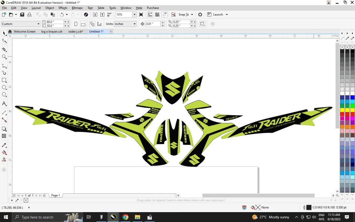Select the Color Eyedropper tool

click(4, 145)
